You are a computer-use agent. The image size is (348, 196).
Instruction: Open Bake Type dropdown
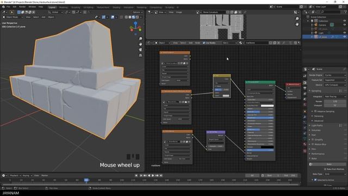335,174
